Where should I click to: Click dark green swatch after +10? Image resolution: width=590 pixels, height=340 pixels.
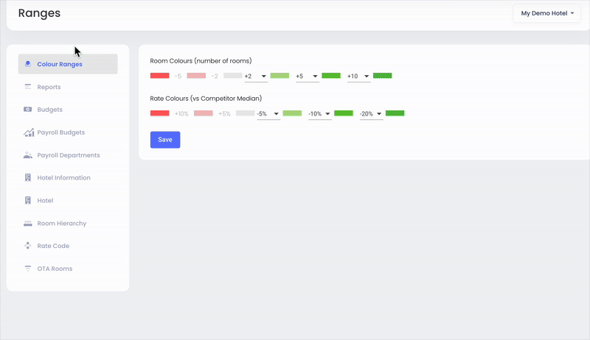383,75
